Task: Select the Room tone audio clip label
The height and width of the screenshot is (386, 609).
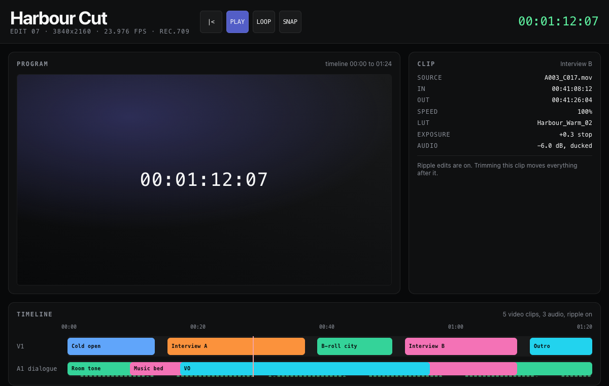Action: [86, 369]
